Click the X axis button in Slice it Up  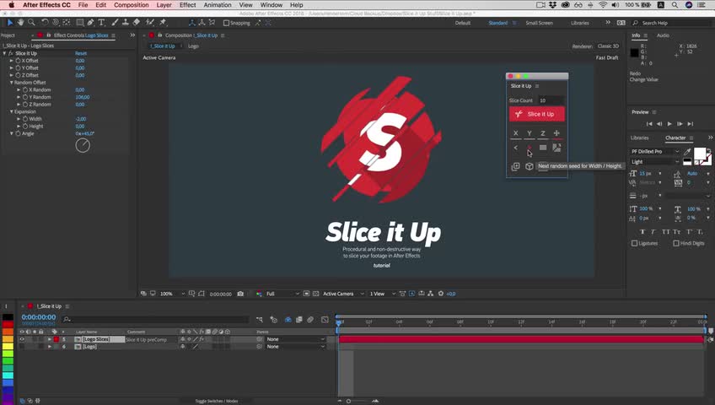click(x=516, y=133)
